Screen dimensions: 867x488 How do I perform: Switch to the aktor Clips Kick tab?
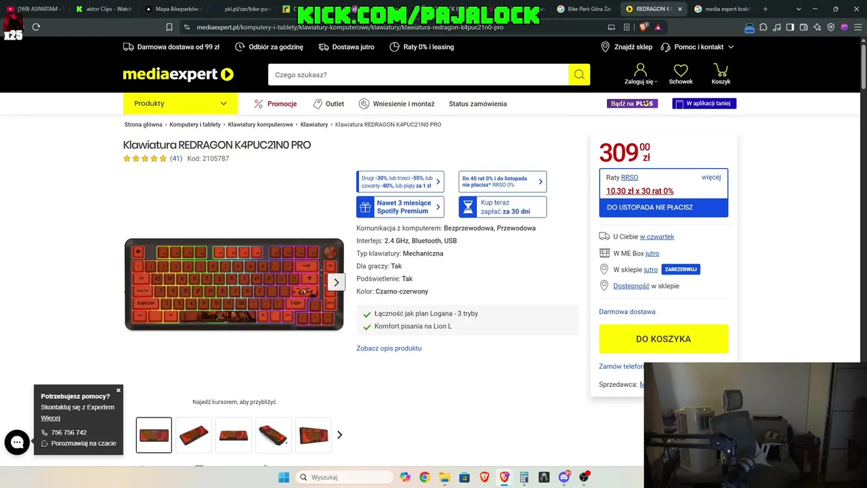click(105, 9)
